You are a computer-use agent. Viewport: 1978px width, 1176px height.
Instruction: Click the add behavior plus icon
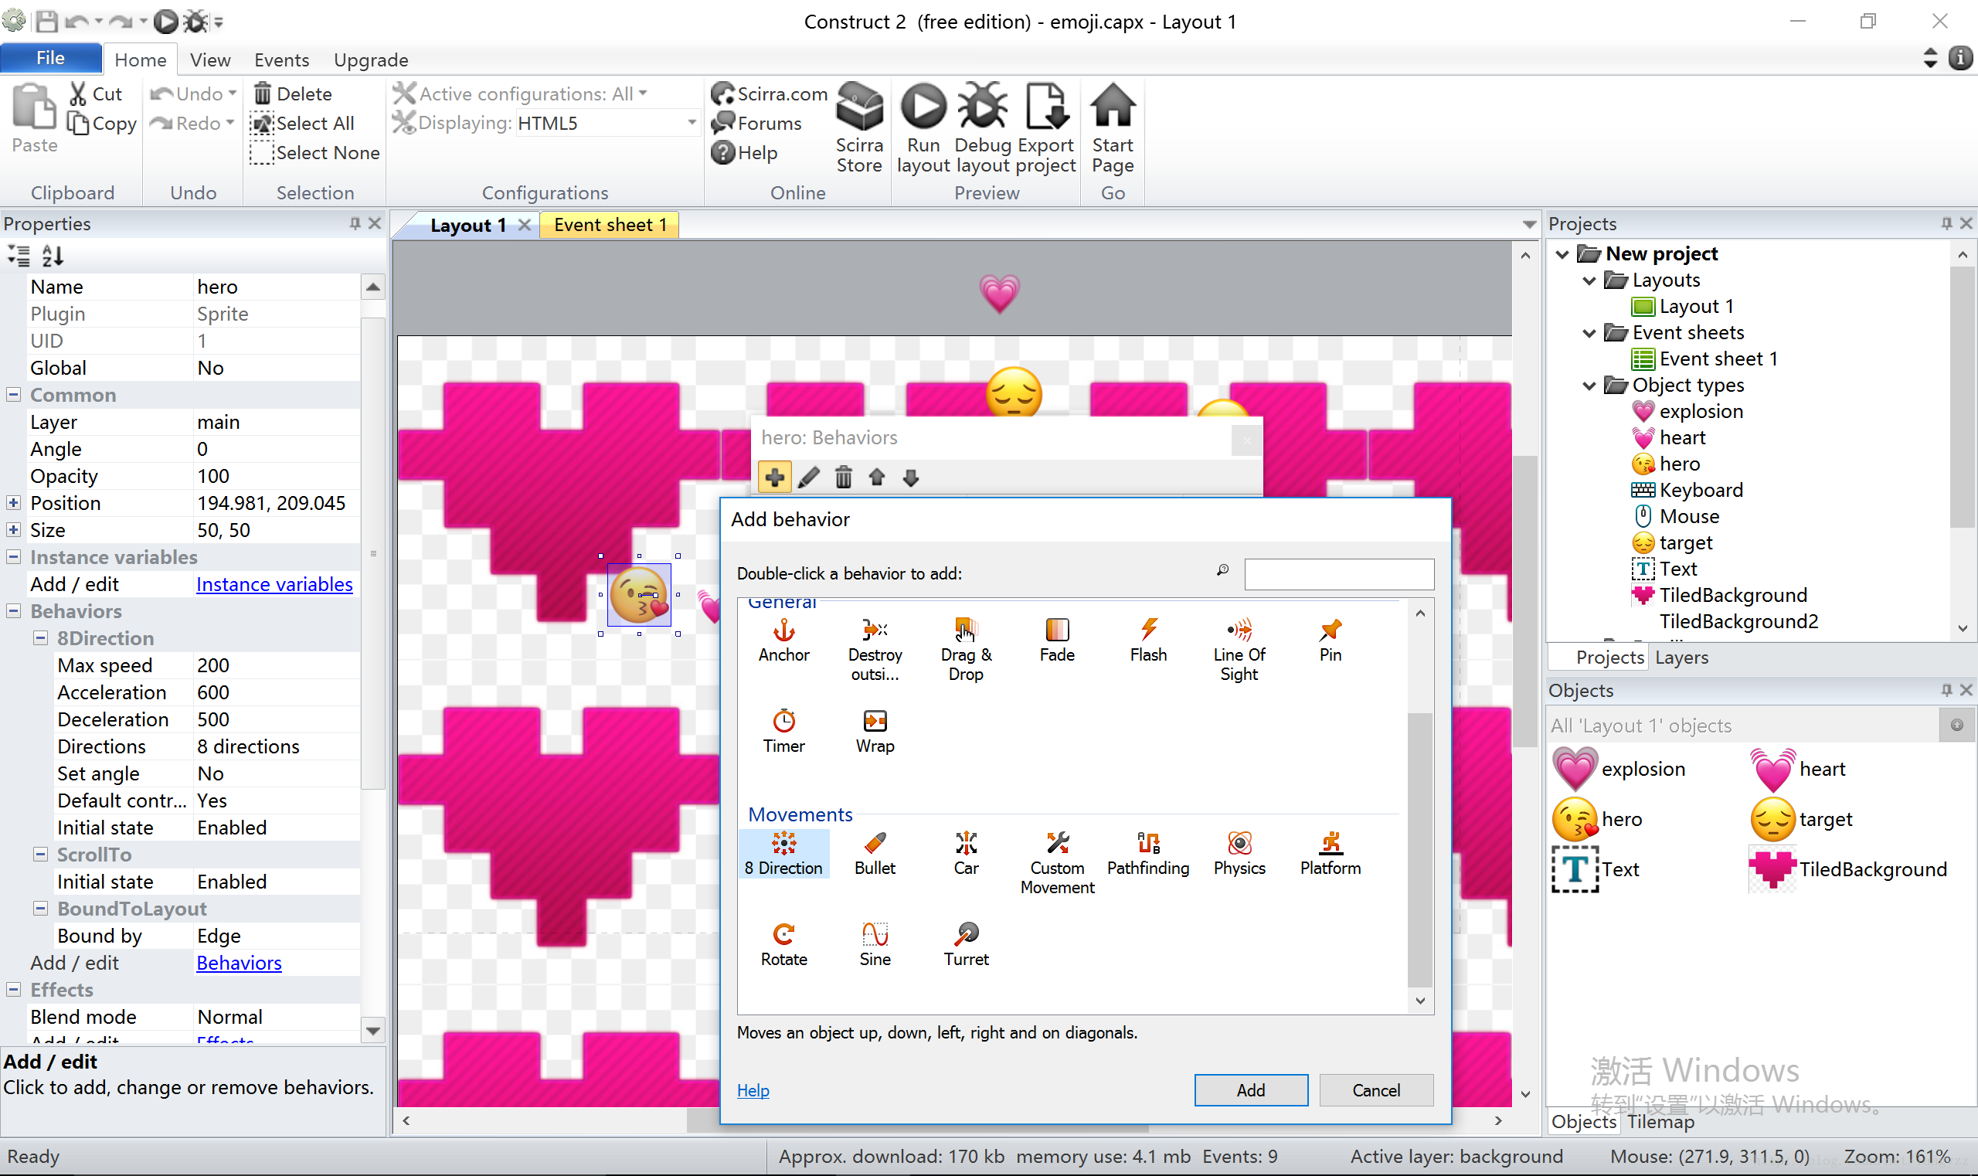pyautogui.click(x=774, y=477)
